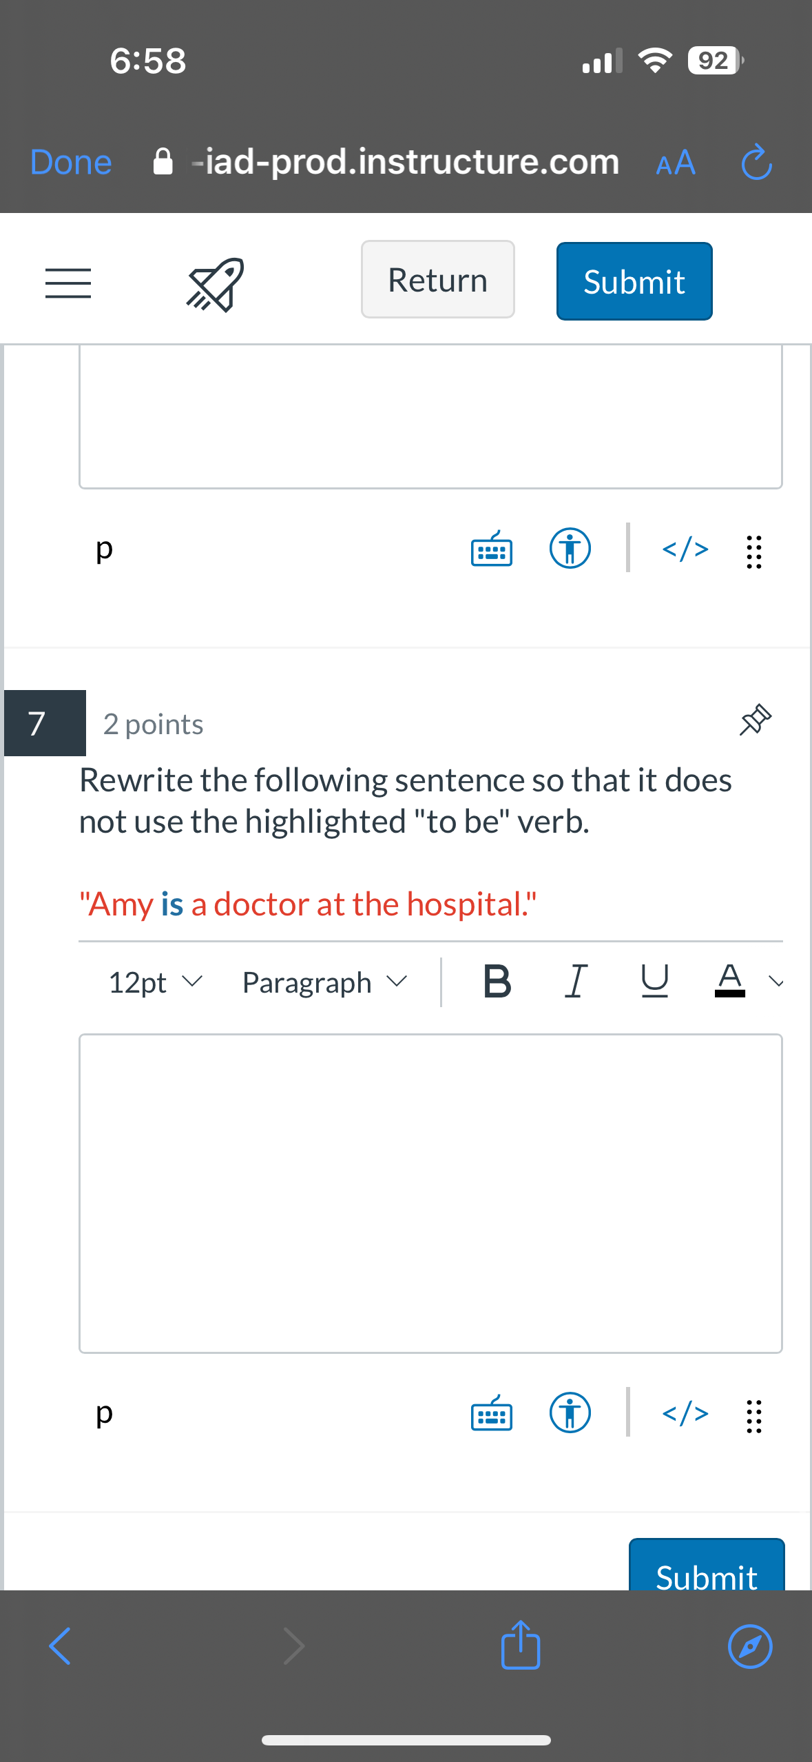Image resolution: width=812 pixels, height=1762 pixels.
Task: Switch the upper editor to HTML view
Action: [x=685, y=549]
